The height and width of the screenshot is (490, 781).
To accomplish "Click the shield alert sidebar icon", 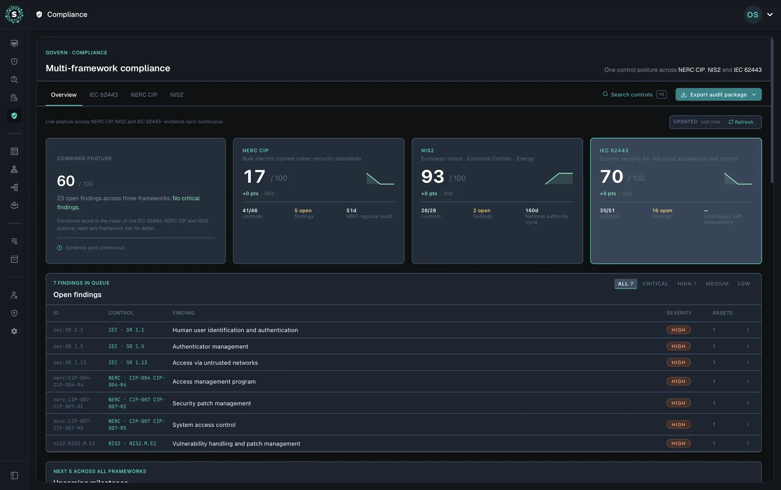I will click(14, 62).
